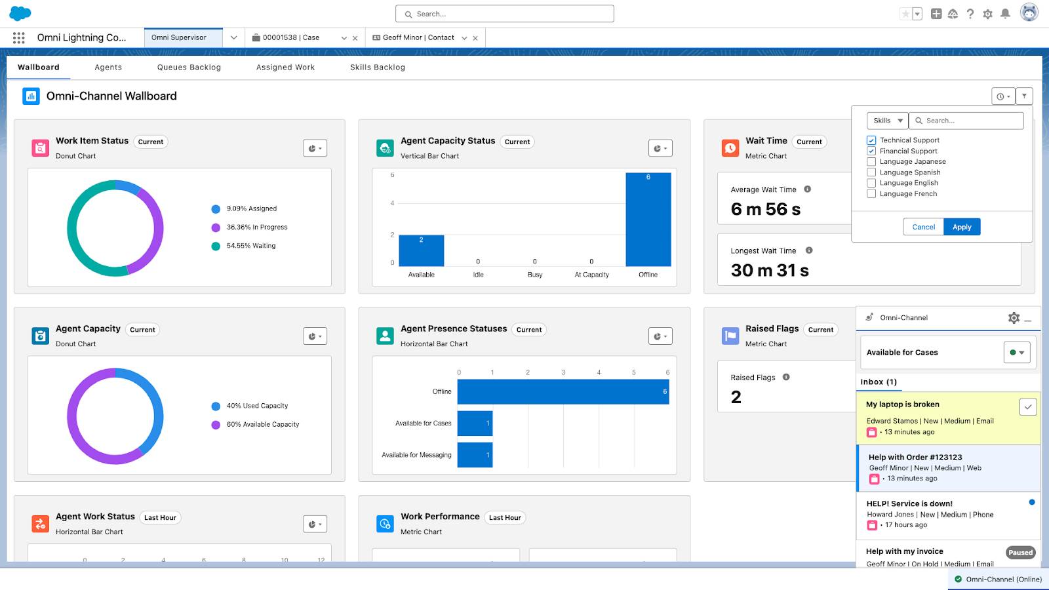This screenshot has width=1049, height=590.
Task: Open chart type menu for Agent Presence Statuses
Action: [x=660, y=336]
